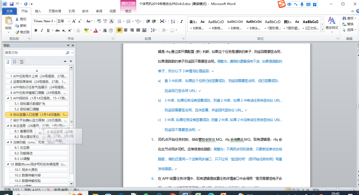Click the 字数: 4,655 word count in the status bar
359x195 pixels.
32,190
